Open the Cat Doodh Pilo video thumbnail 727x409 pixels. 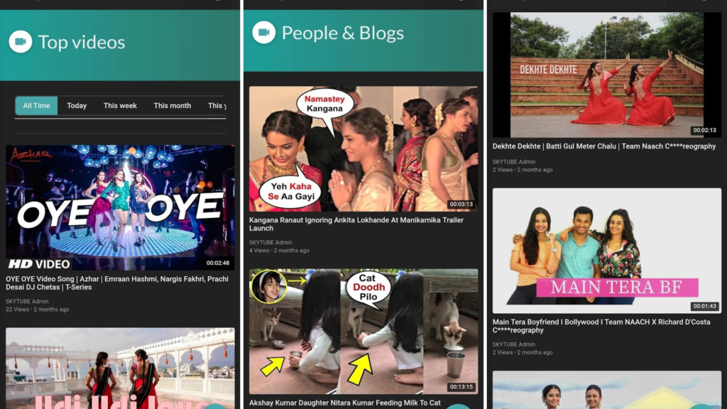coord(363,332)
